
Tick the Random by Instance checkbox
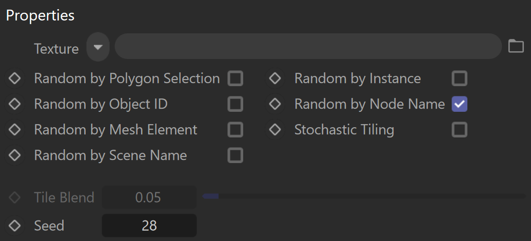pyautogui.click(x=460, y=78)
